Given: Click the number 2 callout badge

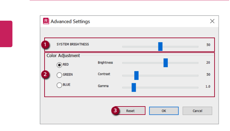Looking at the screenshot, I should (x=44, y=74).
